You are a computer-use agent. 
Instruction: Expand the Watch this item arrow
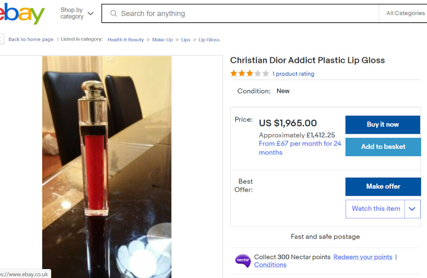click(x=412, y=209)
